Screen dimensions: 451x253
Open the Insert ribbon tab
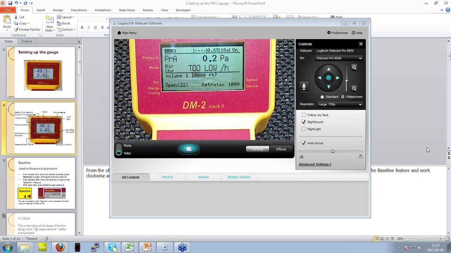point(41,10)
